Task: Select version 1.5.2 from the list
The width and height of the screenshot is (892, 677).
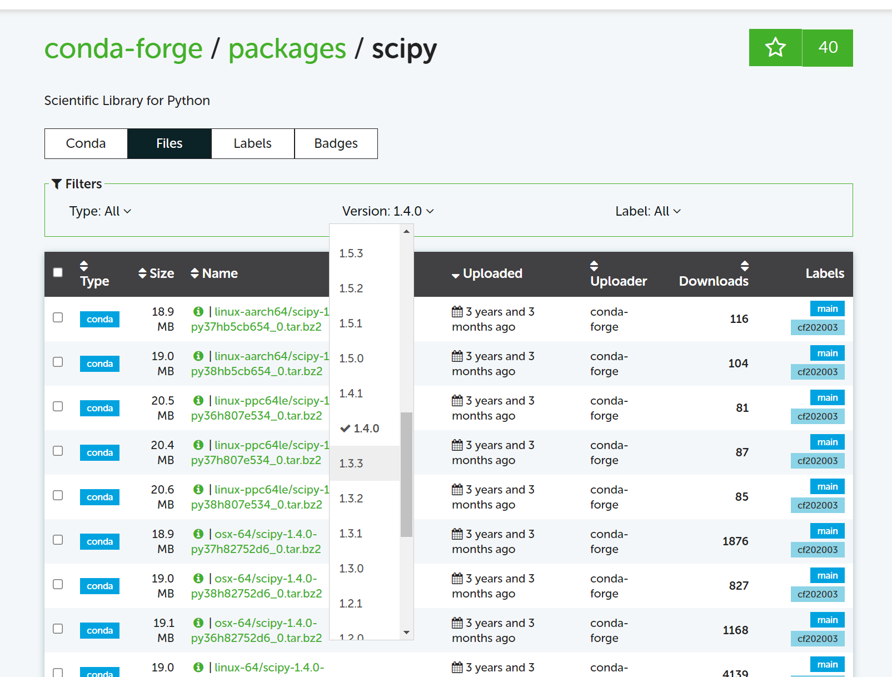Action: (365, 288)
